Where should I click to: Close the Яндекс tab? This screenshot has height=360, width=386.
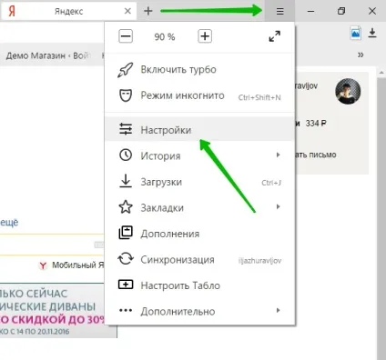(x=127, y=11)
